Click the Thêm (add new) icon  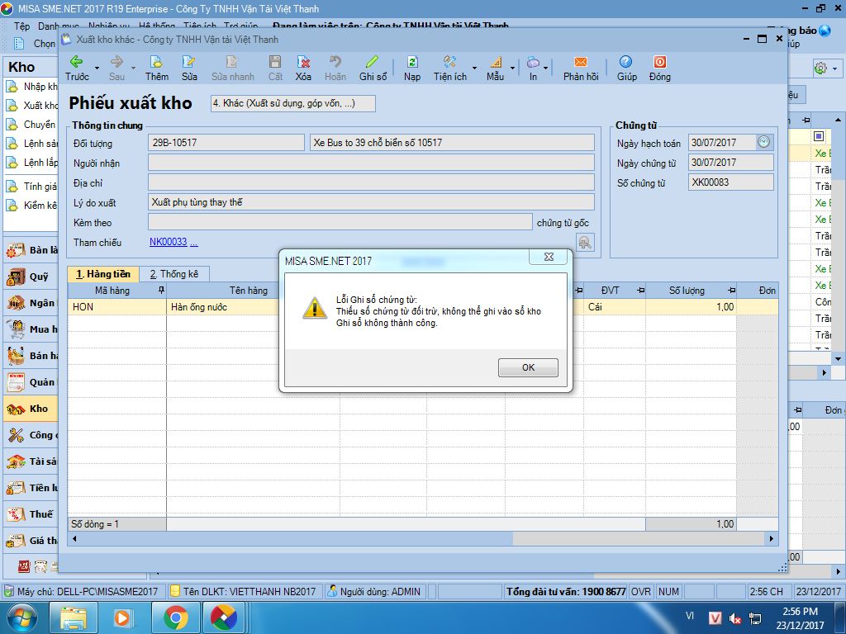click(x=156, y=61)
